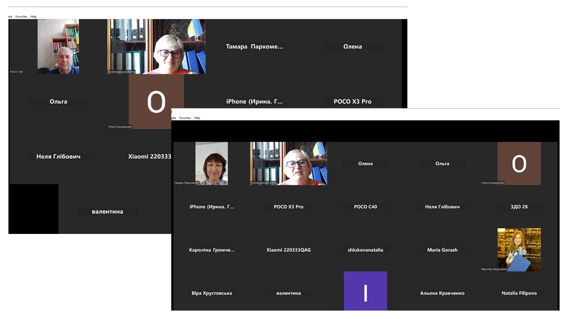The image size is (568, 319).
Task: Click Тамара Пархоме... tile in back window
Action: pos(254,47)
